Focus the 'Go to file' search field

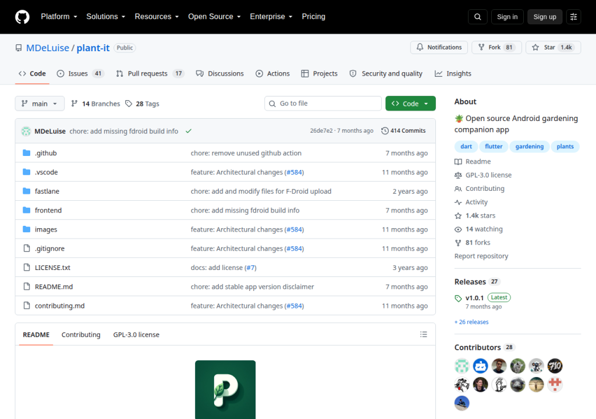tap(322, 104)
